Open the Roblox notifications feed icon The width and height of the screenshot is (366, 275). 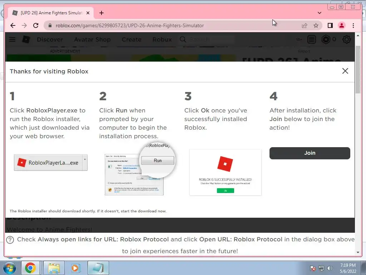coord(311,39)
